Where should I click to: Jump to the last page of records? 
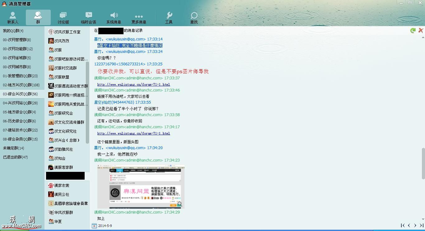click(422, 225)
